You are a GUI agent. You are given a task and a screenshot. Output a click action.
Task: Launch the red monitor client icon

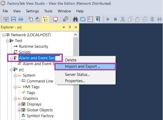point(55,19)
